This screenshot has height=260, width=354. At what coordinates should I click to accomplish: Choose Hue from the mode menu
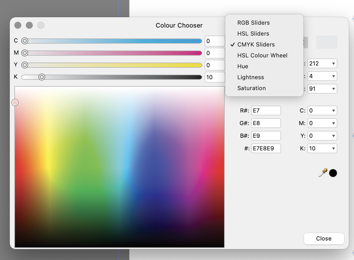pos(243,66)
